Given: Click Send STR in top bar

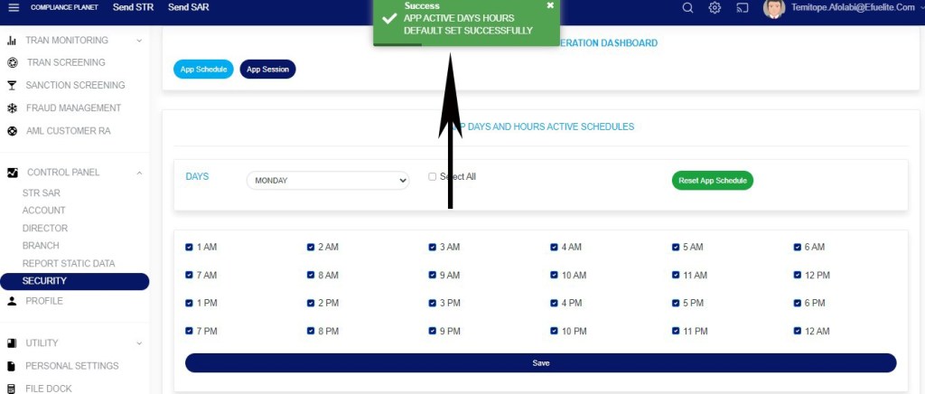Looking at the screenshot, I should (x=134, y=7).
